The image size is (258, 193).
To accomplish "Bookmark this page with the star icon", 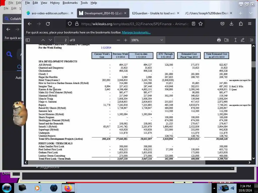I will (x=200, y=24).
